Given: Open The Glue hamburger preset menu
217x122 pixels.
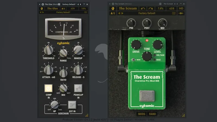Looking at the screenshot, I should point(86,12).
